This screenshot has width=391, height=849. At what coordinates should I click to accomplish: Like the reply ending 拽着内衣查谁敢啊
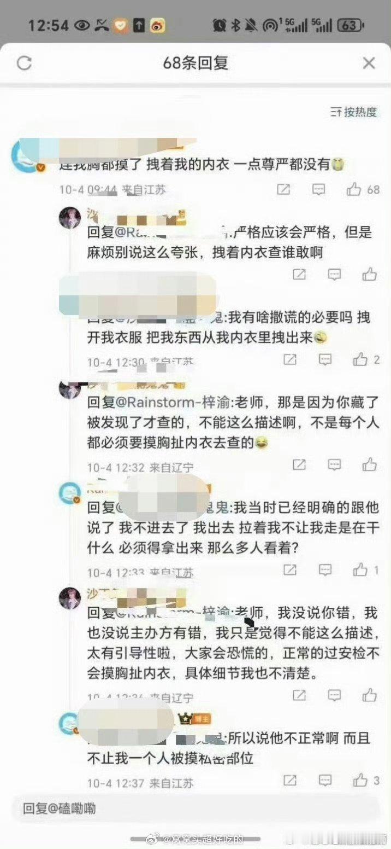point(370,274)
